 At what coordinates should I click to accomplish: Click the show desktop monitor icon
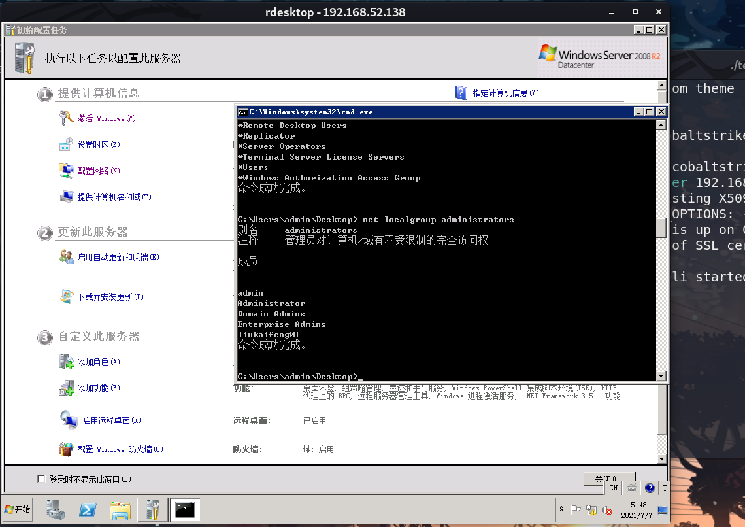point(662,511)
